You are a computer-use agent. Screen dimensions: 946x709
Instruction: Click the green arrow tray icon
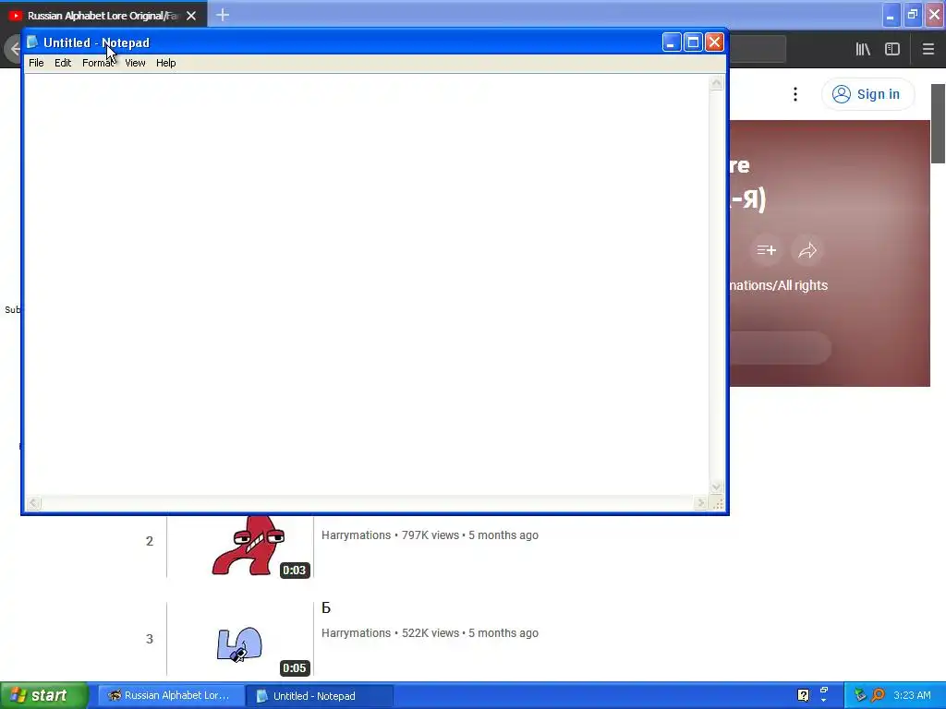coord(860,696)
